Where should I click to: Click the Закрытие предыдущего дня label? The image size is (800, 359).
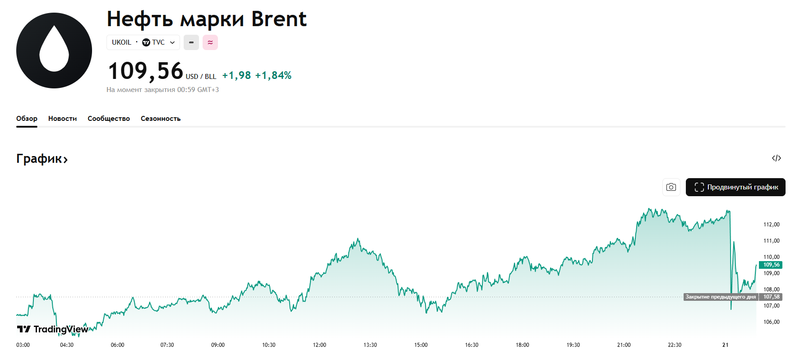pyautogui.click(x=720, y=297)
